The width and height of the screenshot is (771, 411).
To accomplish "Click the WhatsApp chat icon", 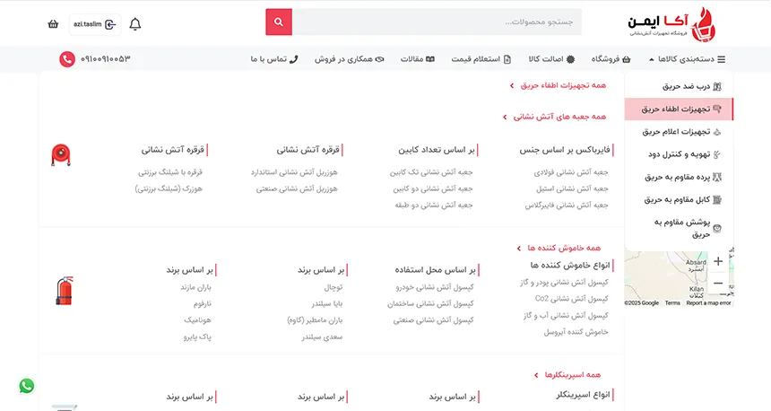I will [27, 386].
